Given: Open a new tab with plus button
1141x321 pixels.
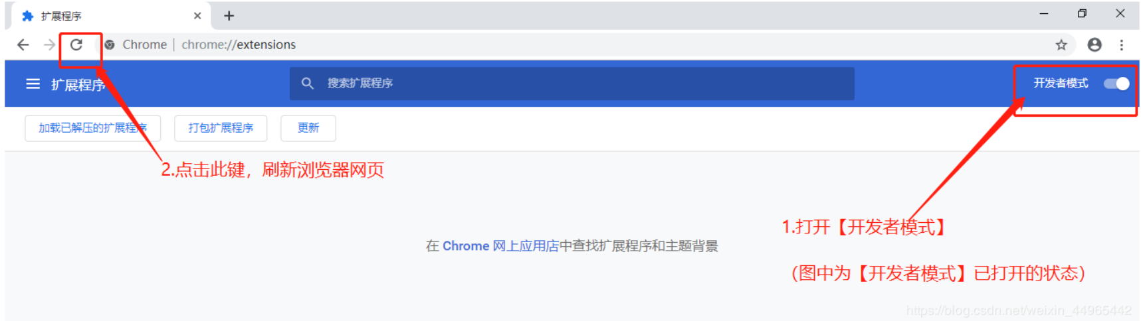Looking at the screenshot, I should coord(229,16).
